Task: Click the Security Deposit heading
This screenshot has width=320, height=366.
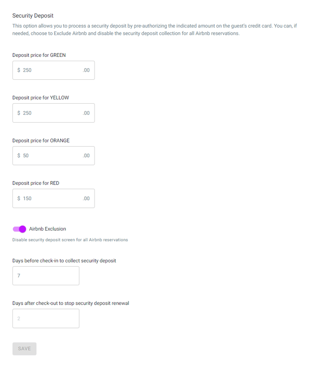Action: 33,16
